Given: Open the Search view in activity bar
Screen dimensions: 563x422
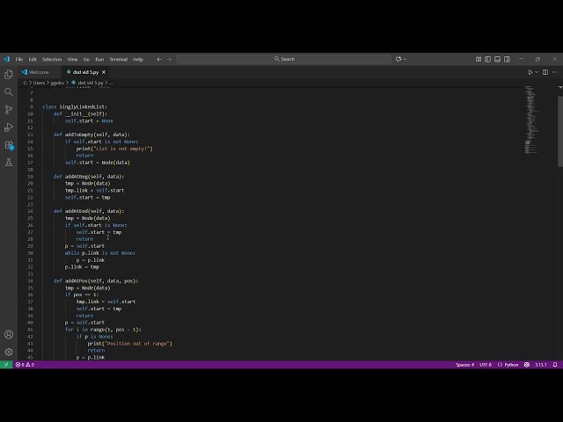Looking at the screenshot, I should tap(9, 91).
